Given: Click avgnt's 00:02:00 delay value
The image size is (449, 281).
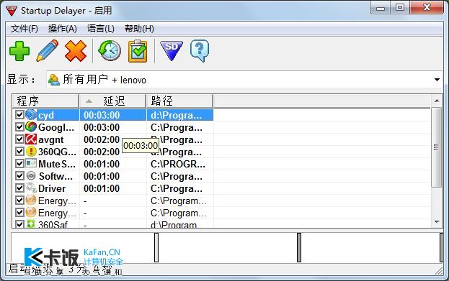Looking at the screenshot, I should coord(102,139).
